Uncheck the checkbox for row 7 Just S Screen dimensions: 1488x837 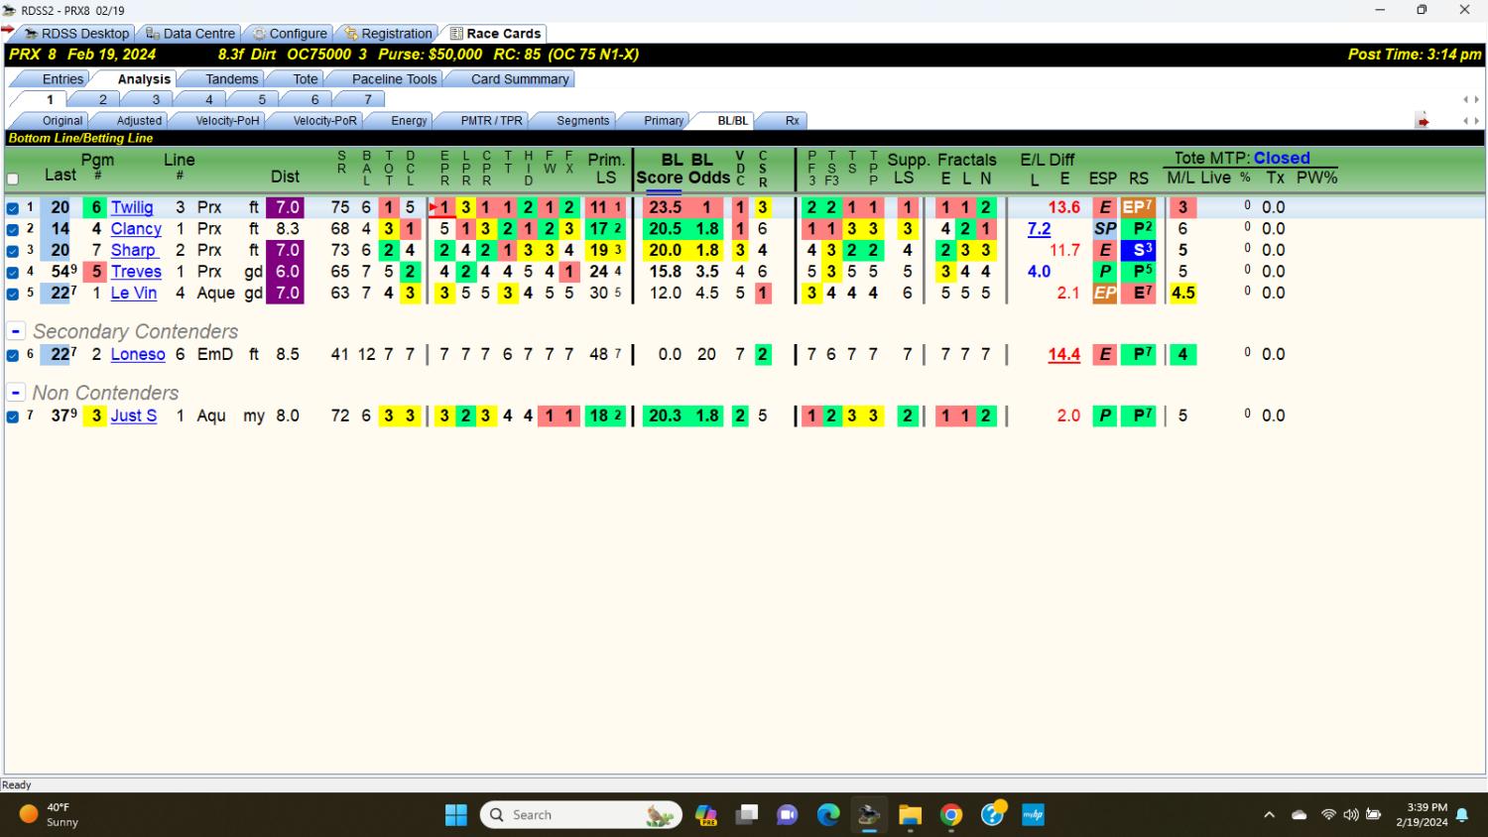click(13, 417)
